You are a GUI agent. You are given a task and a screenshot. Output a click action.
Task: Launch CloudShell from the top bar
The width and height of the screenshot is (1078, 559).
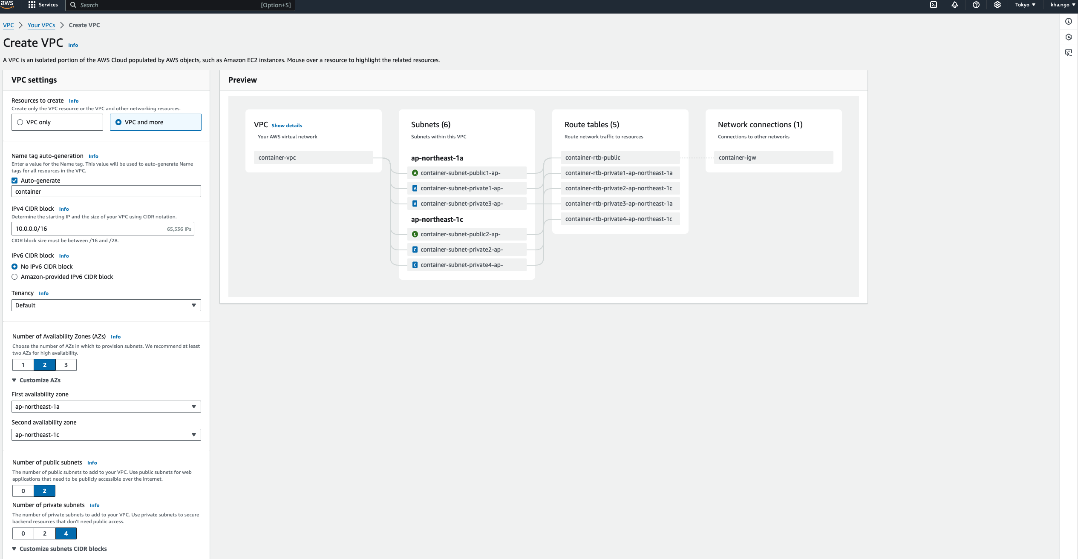[933, 5]
